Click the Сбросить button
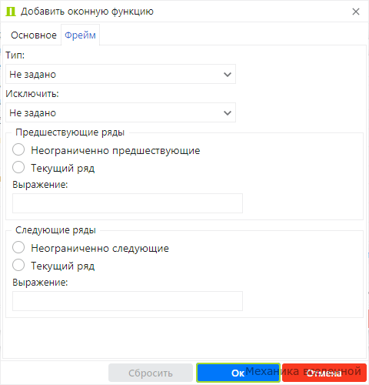Image resolution: width=369 pixels, height=385 pixels. point(151,373)
